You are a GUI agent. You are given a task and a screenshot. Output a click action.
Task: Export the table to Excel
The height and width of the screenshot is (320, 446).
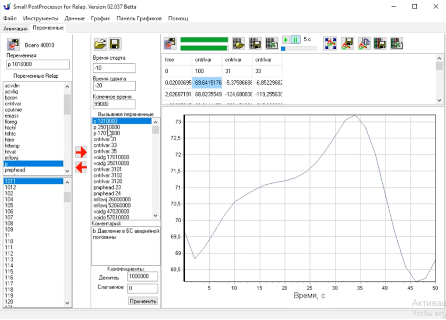coord(271,44)
